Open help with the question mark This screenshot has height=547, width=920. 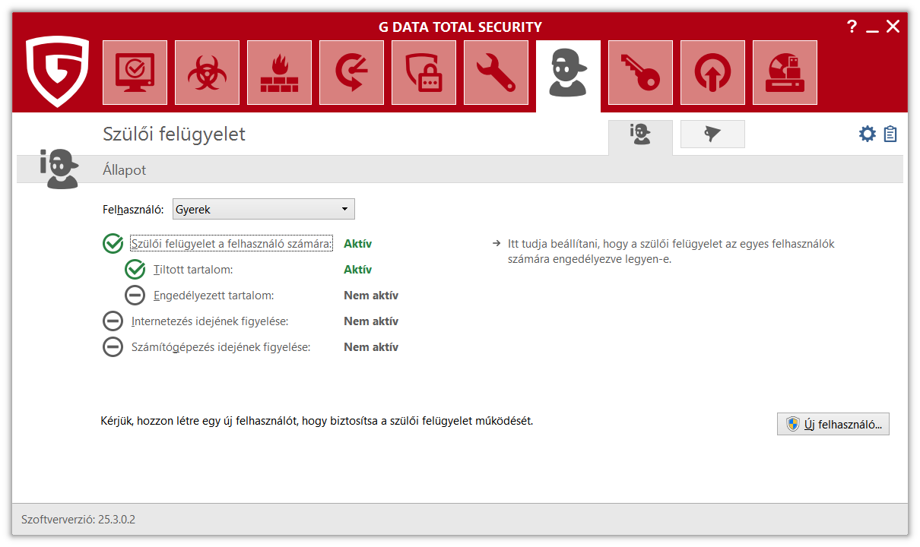pos(852,27)
